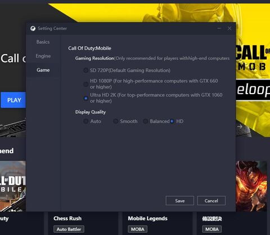
Task: Choose Balanced display quality
Action: pyautogui.click(x=145, y=121)
